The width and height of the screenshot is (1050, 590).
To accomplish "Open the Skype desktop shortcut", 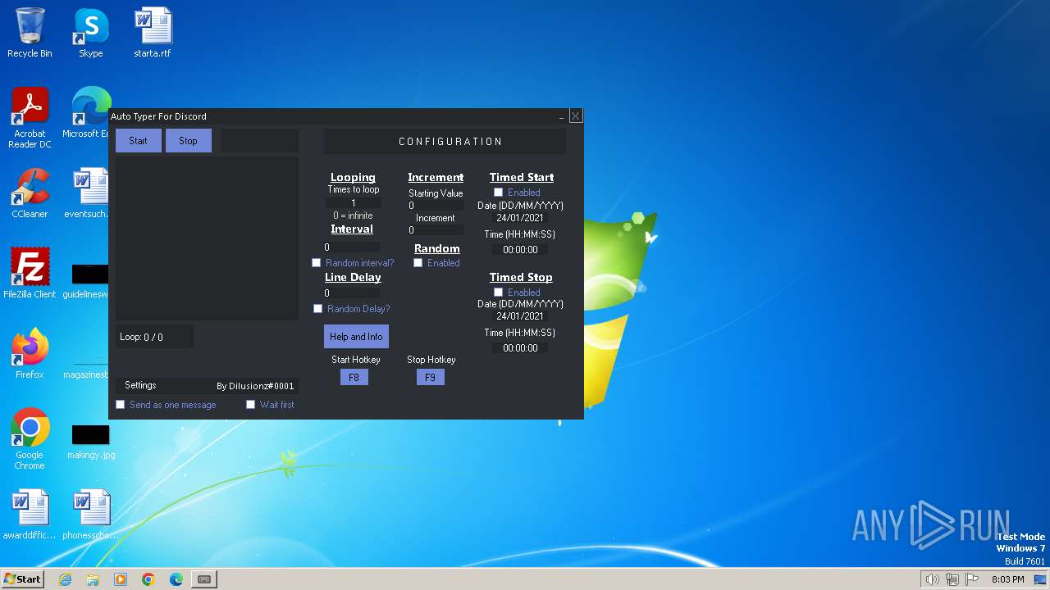I will pos(90,33).
